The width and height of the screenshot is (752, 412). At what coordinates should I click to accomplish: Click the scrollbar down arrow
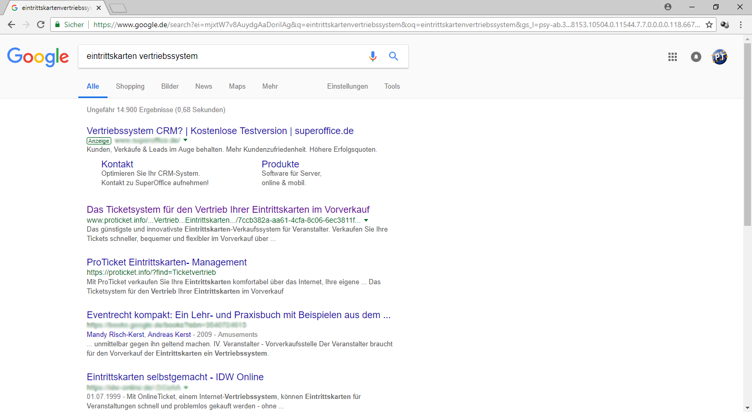tap(747, 408)
